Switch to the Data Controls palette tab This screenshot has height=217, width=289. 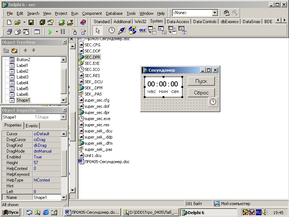[205, 22]
